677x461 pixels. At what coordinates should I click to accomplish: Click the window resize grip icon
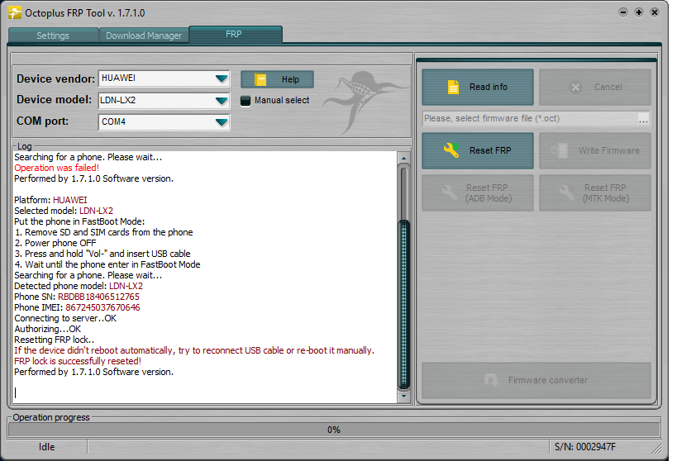pos(656,449)
